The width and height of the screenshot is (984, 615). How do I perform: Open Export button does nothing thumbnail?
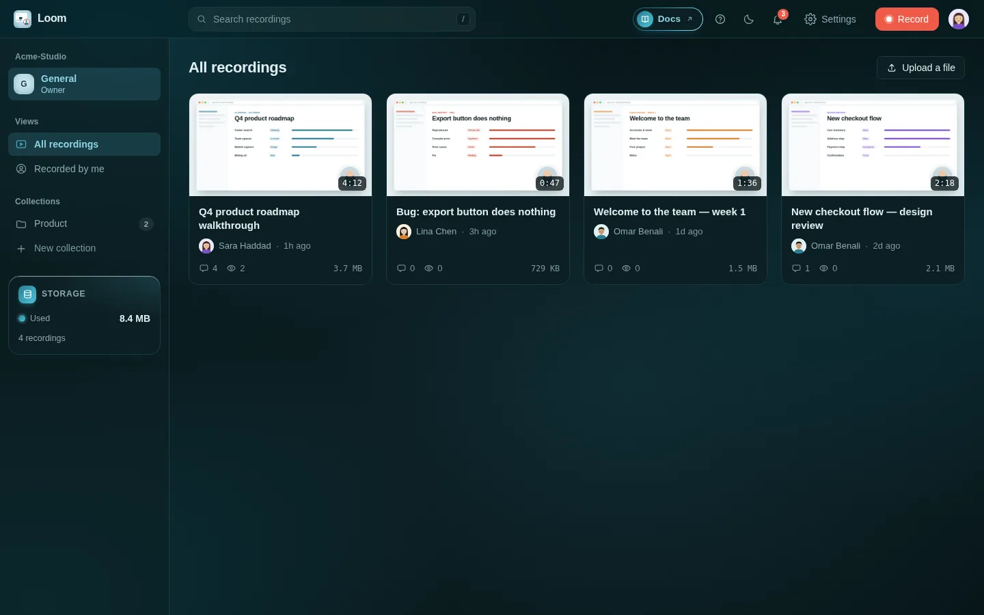478,145
